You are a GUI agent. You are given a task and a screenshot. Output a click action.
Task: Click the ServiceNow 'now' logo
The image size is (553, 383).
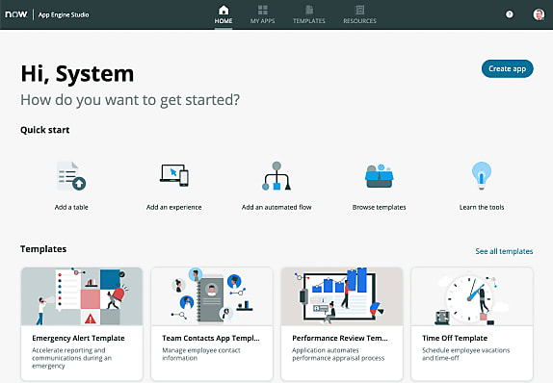click(15, 14)
